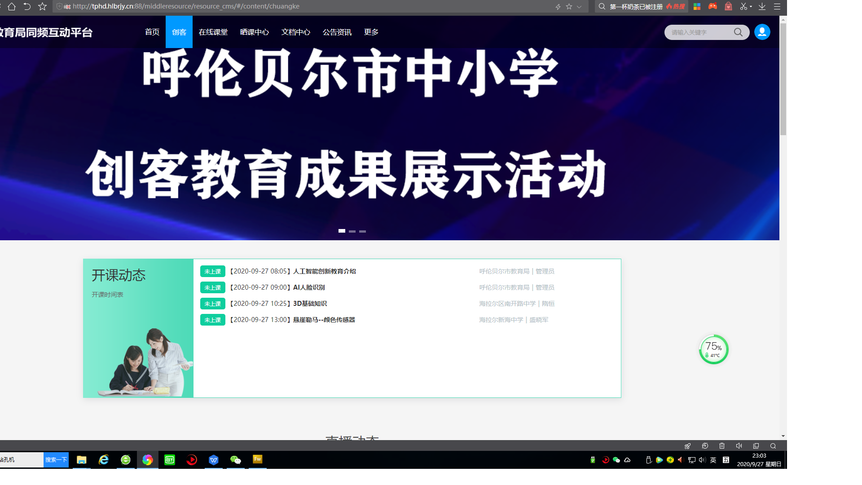Click the rocket speed-up icon in status bar

pos(687,446)
